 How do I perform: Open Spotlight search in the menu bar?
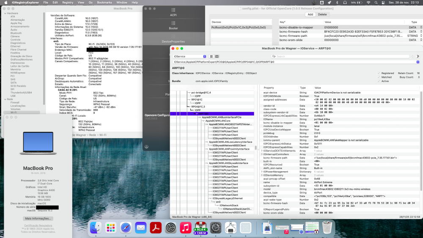pyautogui.click(x=376, y=3)
